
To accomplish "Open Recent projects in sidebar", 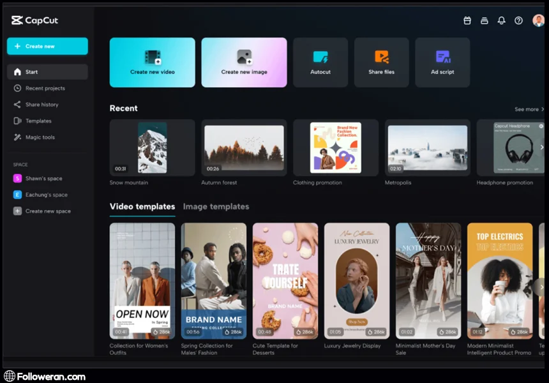I will (x=45, y=88).
